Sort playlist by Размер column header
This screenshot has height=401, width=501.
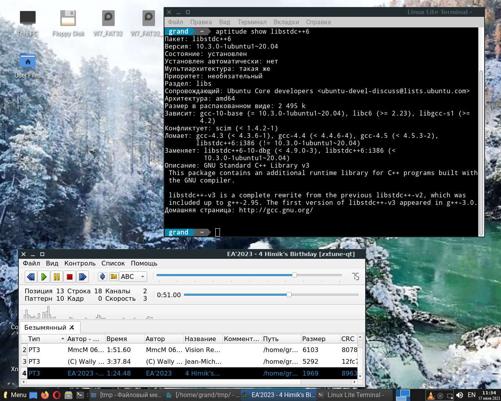click(x=320, y=339)
